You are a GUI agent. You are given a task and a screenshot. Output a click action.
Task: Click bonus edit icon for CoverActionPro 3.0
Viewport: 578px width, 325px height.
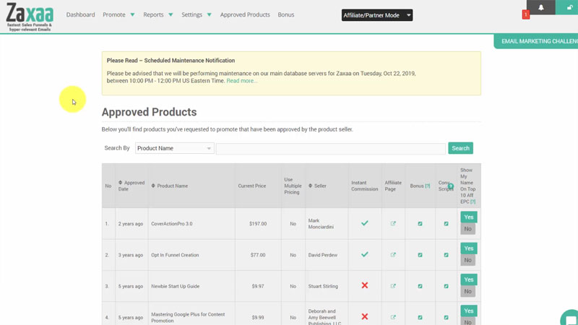coord(420,224)
